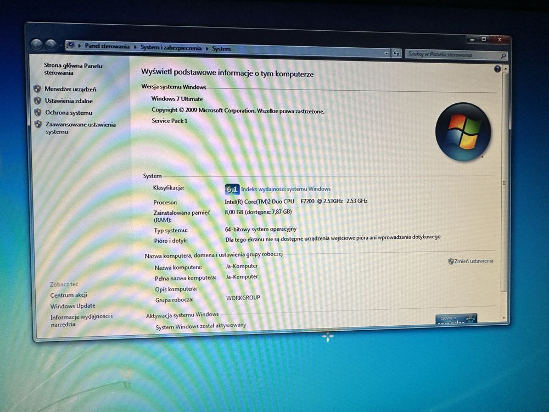Open 'Ustawienia zdalne' link
This screenshot has height=412, width=549.
[69, 101]
